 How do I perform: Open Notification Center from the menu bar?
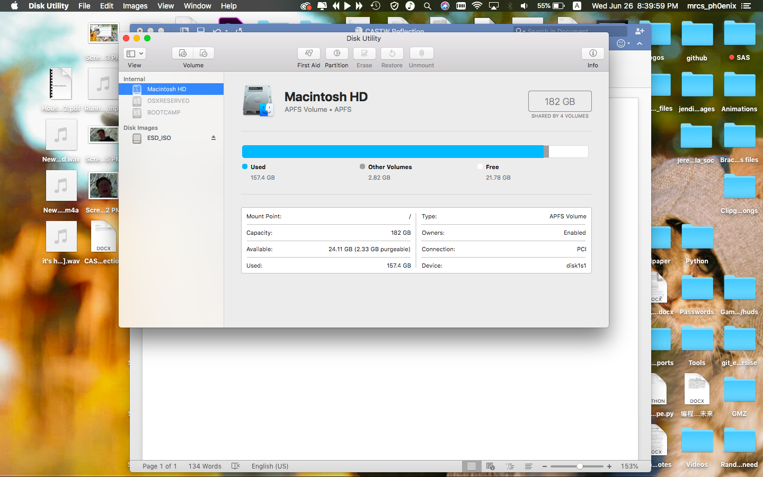coord(747,6)
